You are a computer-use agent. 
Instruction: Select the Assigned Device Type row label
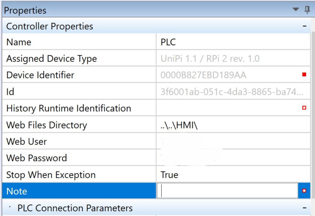pyautogui.click(x=51, y=58)
